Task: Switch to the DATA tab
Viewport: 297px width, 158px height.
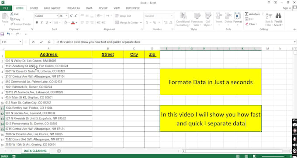Action: pos(89,8)
